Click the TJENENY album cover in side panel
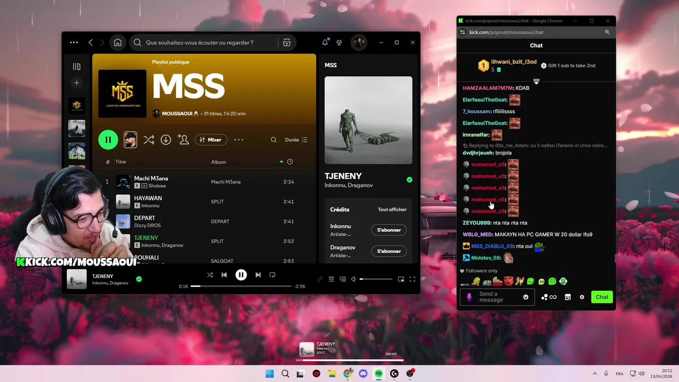Image resolution: width=679 pixels, height=382 pixels. pos(368,120)
